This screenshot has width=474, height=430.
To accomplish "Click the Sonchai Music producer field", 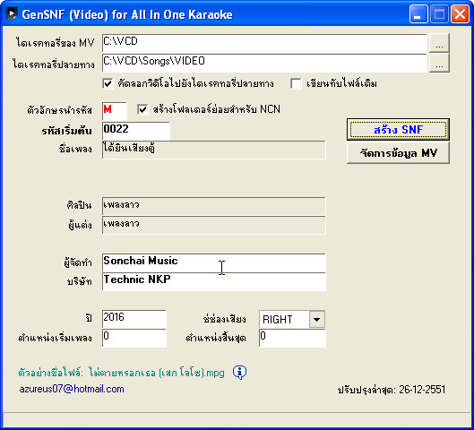I will [x=214, y=262].
